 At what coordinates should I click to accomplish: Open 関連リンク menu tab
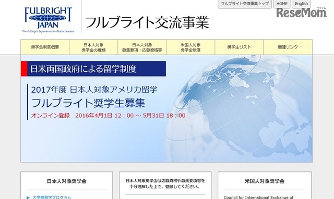point(288,47)
